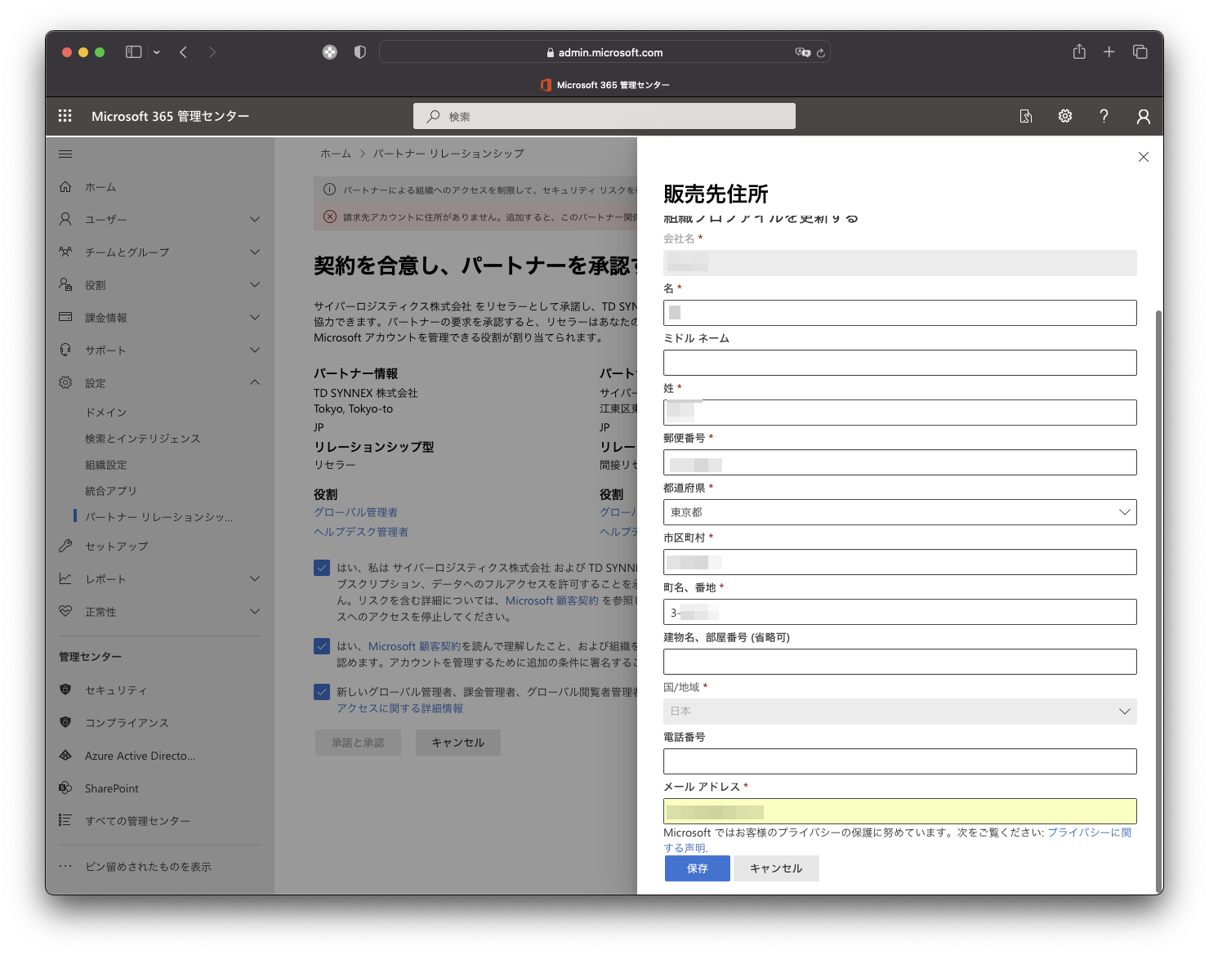Select パートナー リレーションシップ sidebar item
1209x955 pixels.
coord(159,517)
